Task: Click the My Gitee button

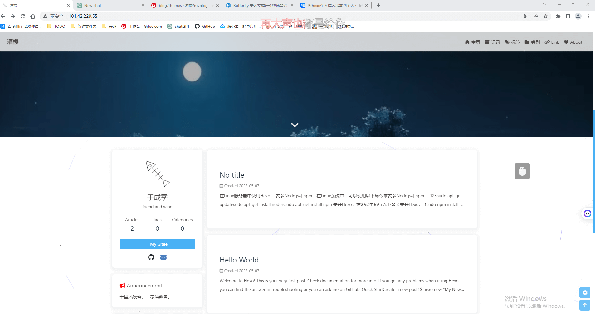Action: (157, 244)
